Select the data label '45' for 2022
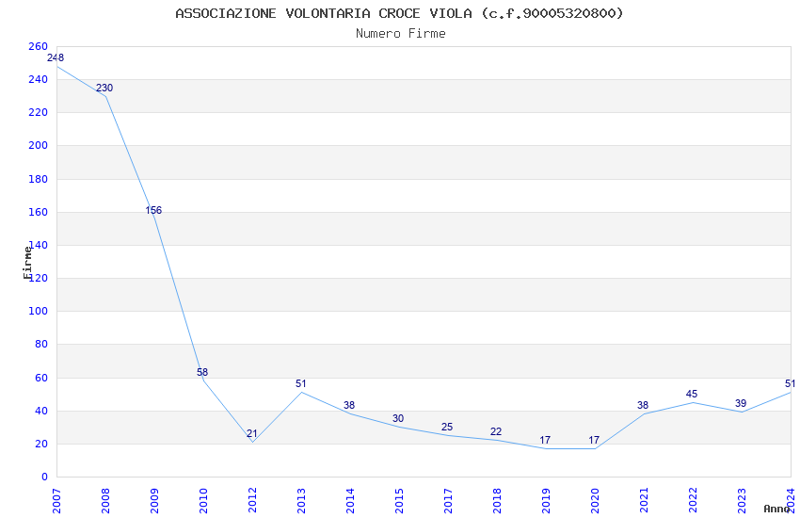This screenshot has width=800, height=518. point(692,394)
